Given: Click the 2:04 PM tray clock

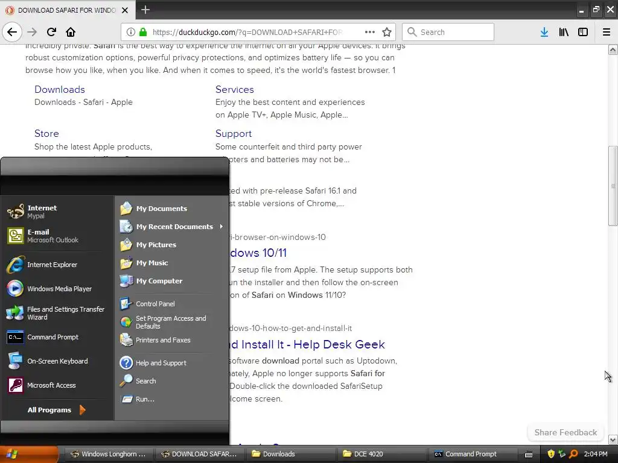Looking at the screenshot, I should (x=596, y=454).
